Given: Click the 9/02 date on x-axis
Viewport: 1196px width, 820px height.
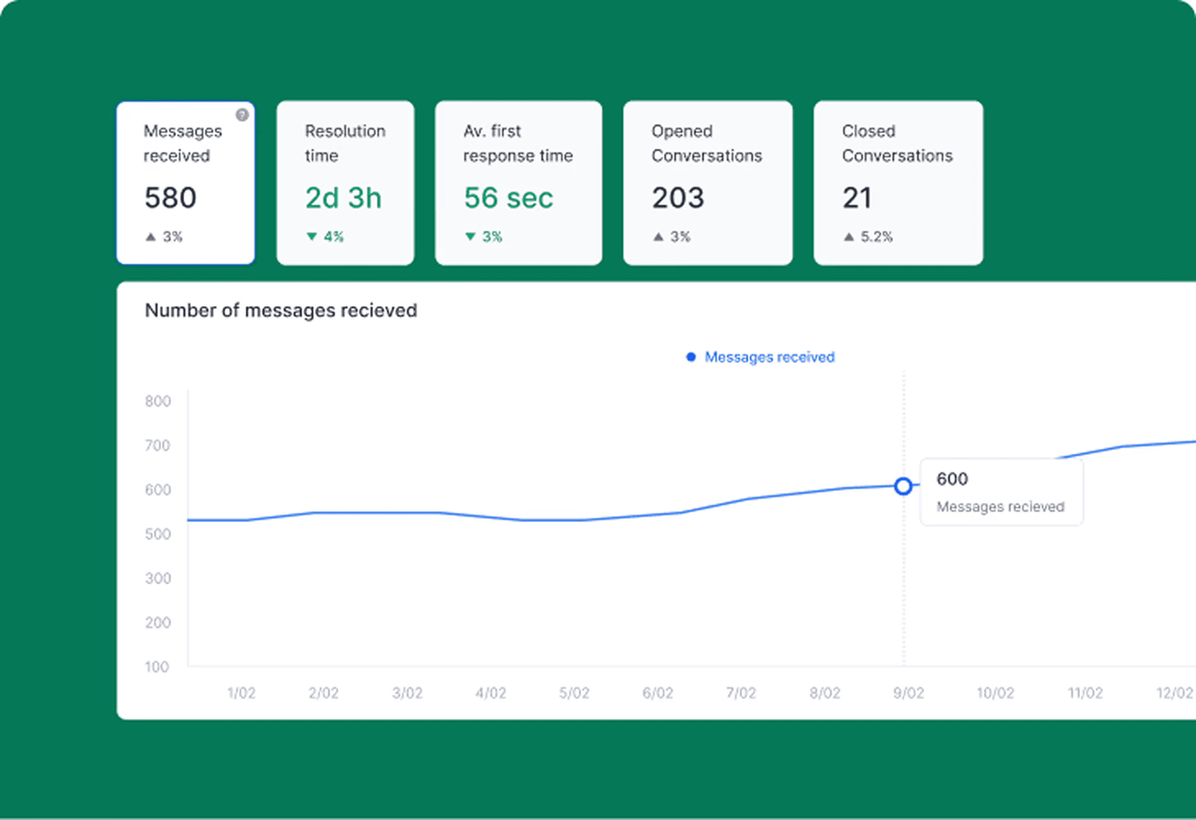Looking at the screenshot, I should pyautogui.click(x=908, y=693).
